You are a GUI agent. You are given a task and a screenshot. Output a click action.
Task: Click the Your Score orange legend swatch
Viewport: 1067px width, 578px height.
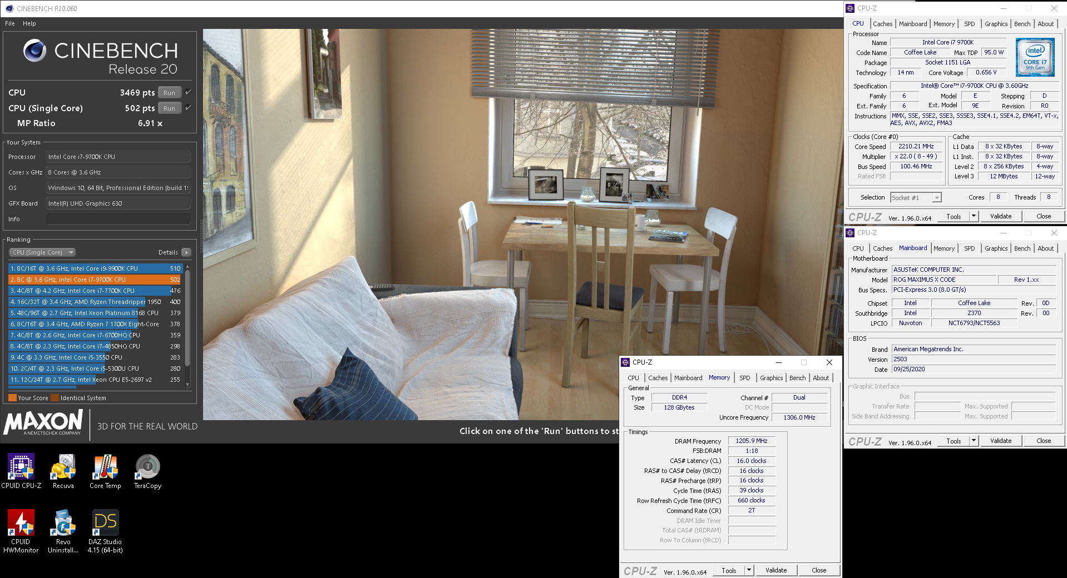pos(12,398)
